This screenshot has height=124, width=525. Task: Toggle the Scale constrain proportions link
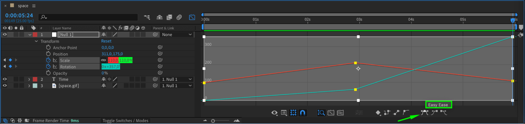pyautogui.click(x=104, y=60)
